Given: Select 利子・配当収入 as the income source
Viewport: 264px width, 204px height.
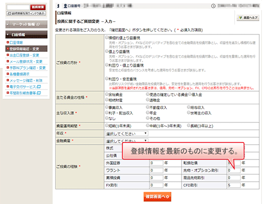Looking at the screenshot, I should tap(107, 112).
